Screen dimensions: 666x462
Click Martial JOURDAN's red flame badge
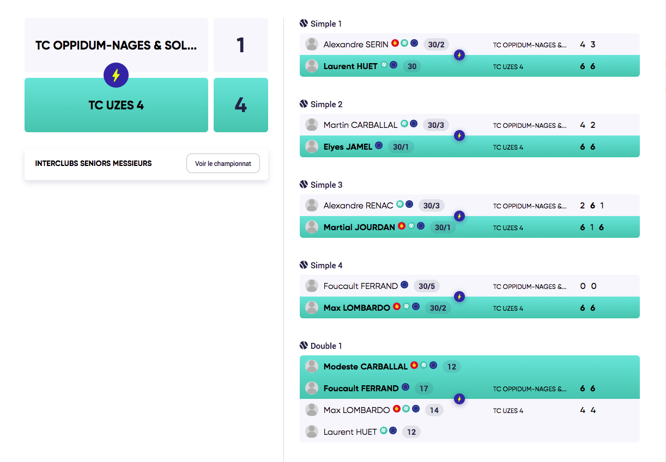402,226
